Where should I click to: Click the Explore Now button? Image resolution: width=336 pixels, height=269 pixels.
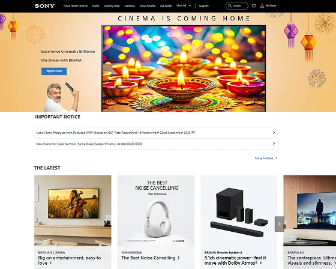pyautogui.click(x=54, y=71)
